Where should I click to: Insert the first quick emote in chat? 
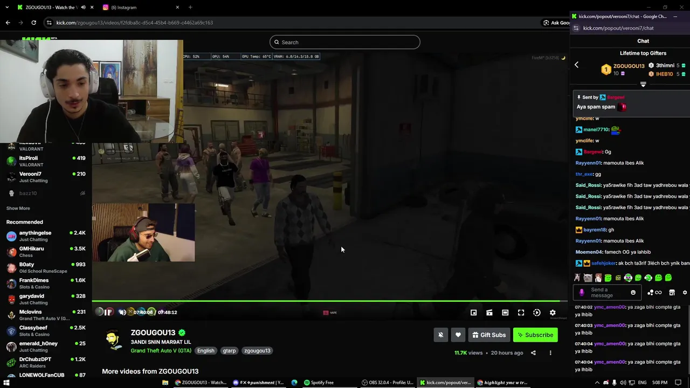point(577,278)
